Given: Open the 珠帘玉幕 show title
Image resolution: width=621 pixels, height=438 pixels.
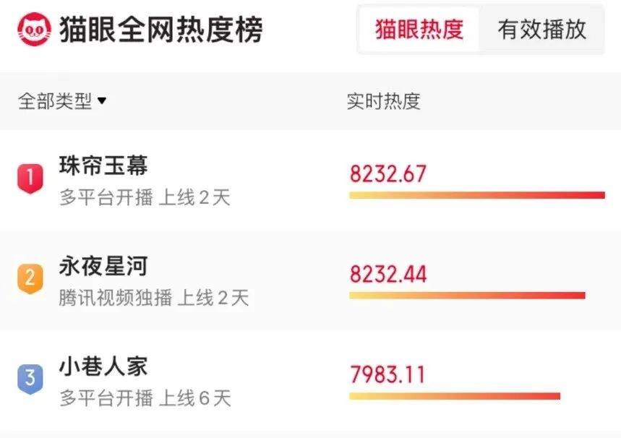Looking at the screenshot, I should point(103,166).
